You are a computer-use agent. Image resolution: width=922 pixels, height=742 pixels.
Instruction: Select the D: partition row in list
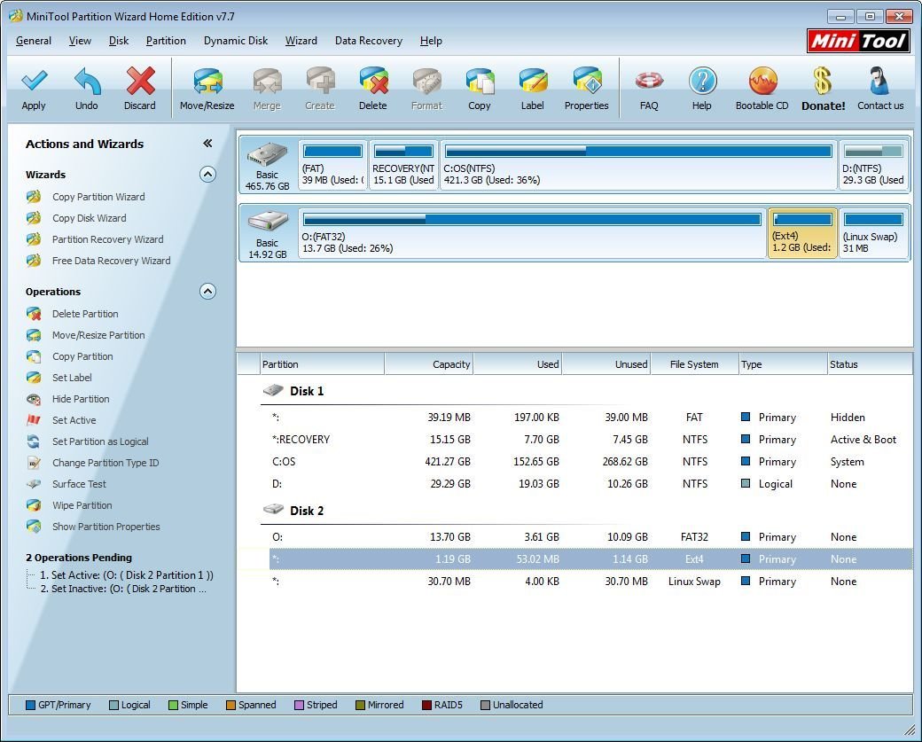point(590,484)
